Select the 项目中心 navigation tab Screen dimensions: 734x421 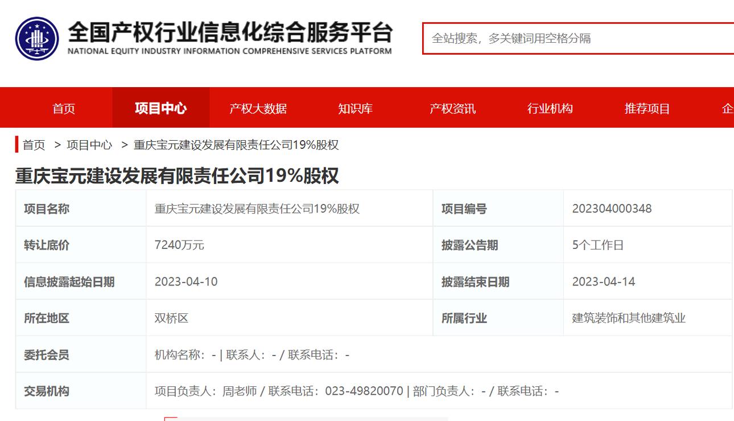[x=161, y=108]
